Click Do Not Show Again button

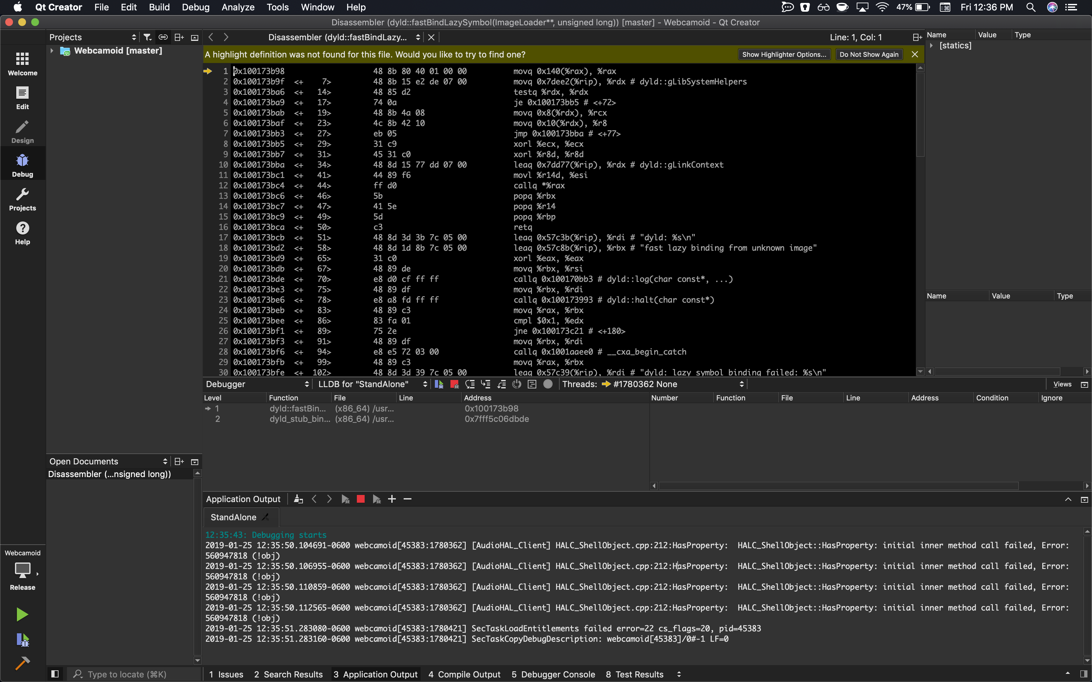pyautogui.click(x=869, y=55)
